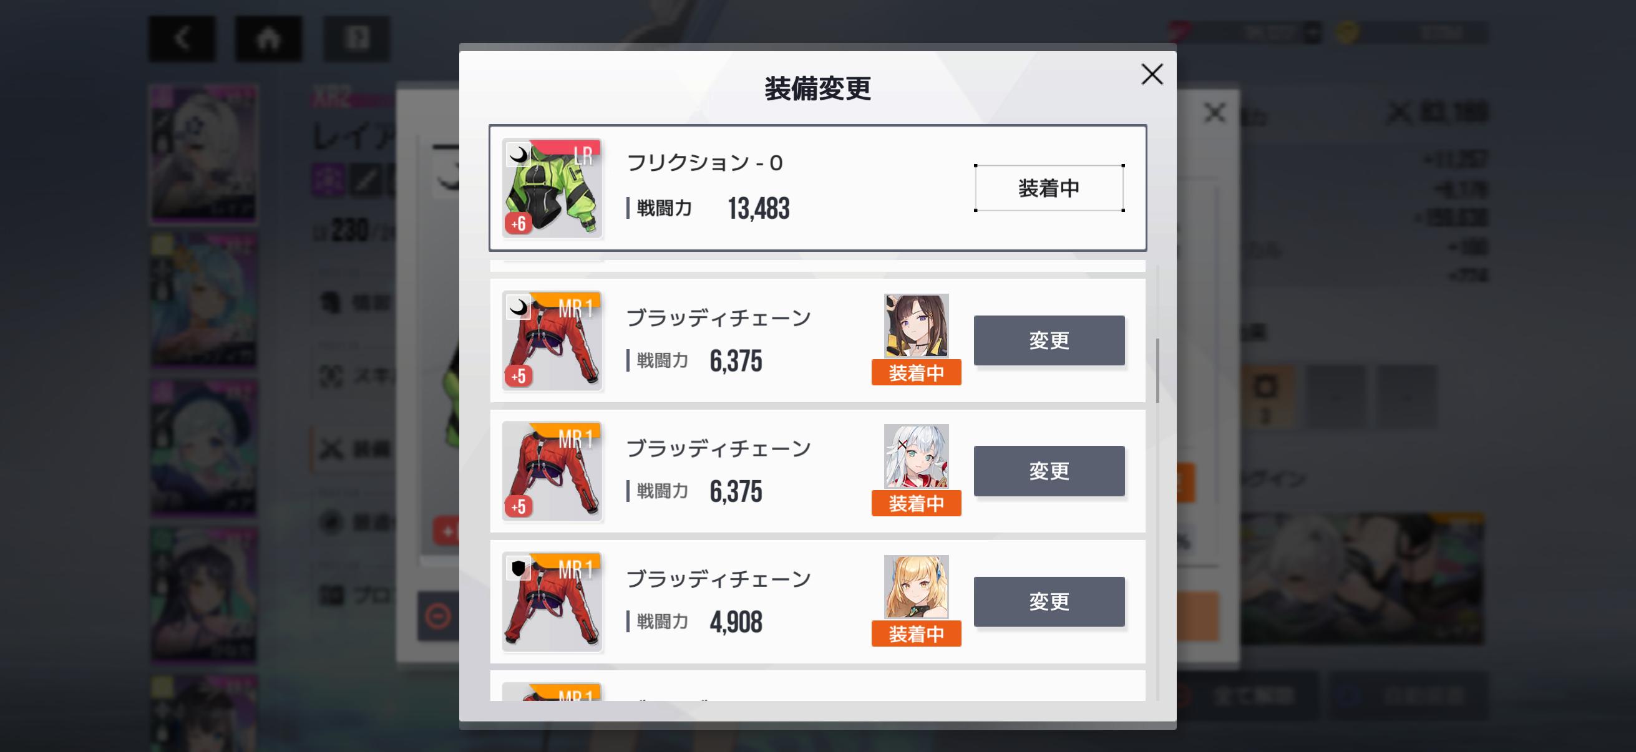The width and height of the screenshot is (1636, 752).
Task: Click the brown-haired girl character portrait
Action: pyautogui.click(x=916, y=325)
